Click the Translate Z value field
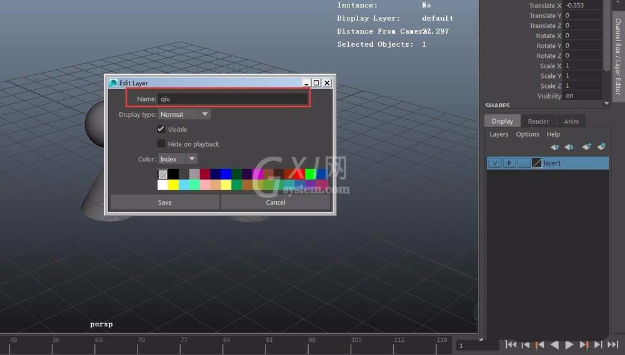 click(582, 26)
